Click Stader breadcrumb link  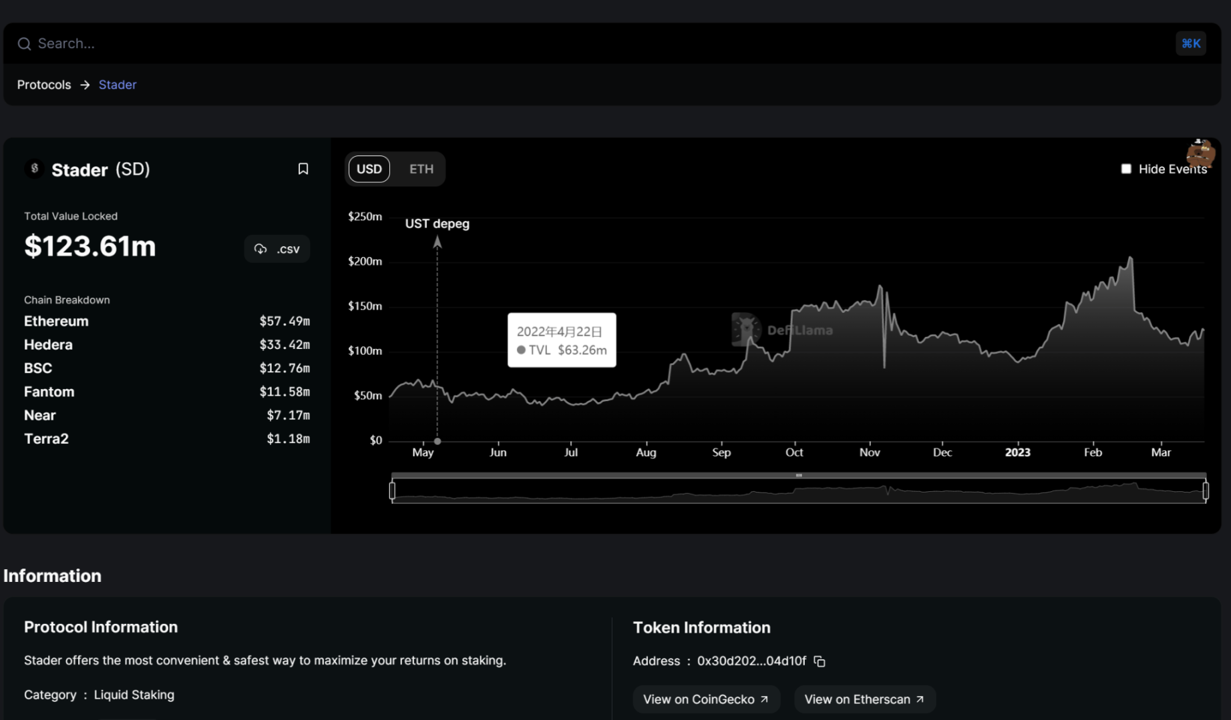118,85
